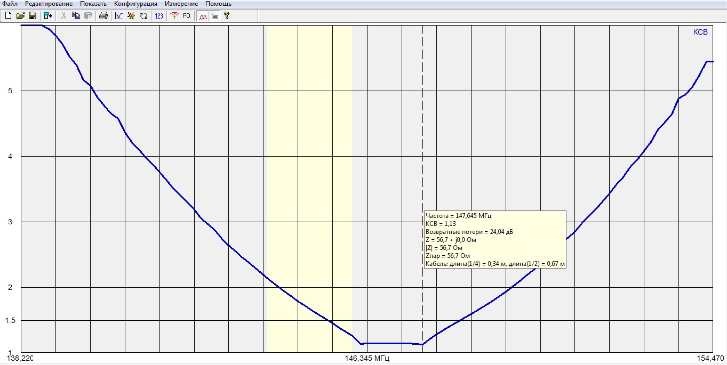This screenshot has height=365, width=727.
Task: Click the yellow question mark help icon
Action: (227, 16)
